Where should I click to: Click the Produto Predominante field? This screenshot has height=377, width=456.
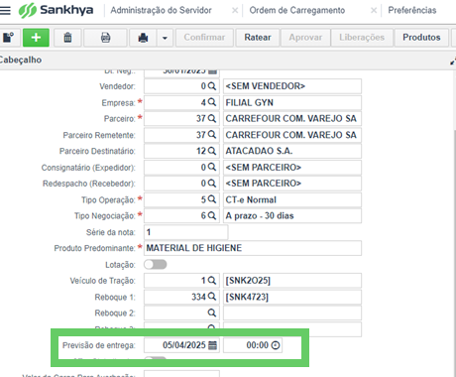(253, 248)
